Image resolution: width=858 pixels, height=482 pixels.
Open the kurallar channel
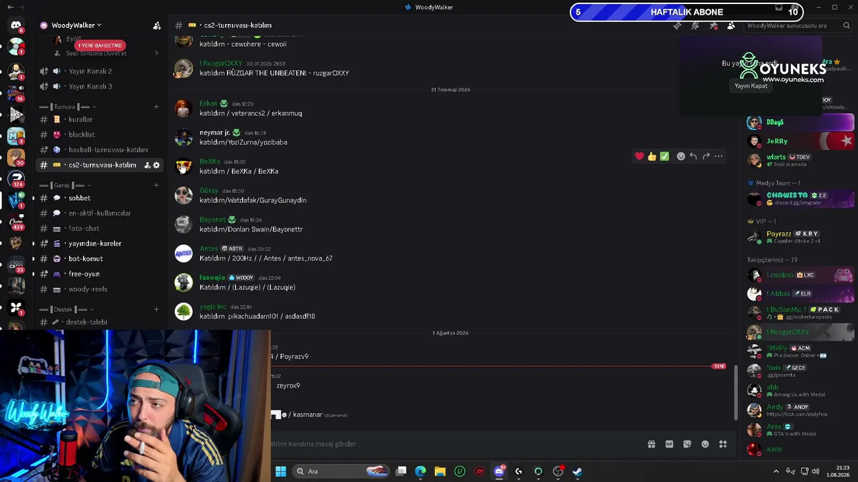(x=101, y=119)
